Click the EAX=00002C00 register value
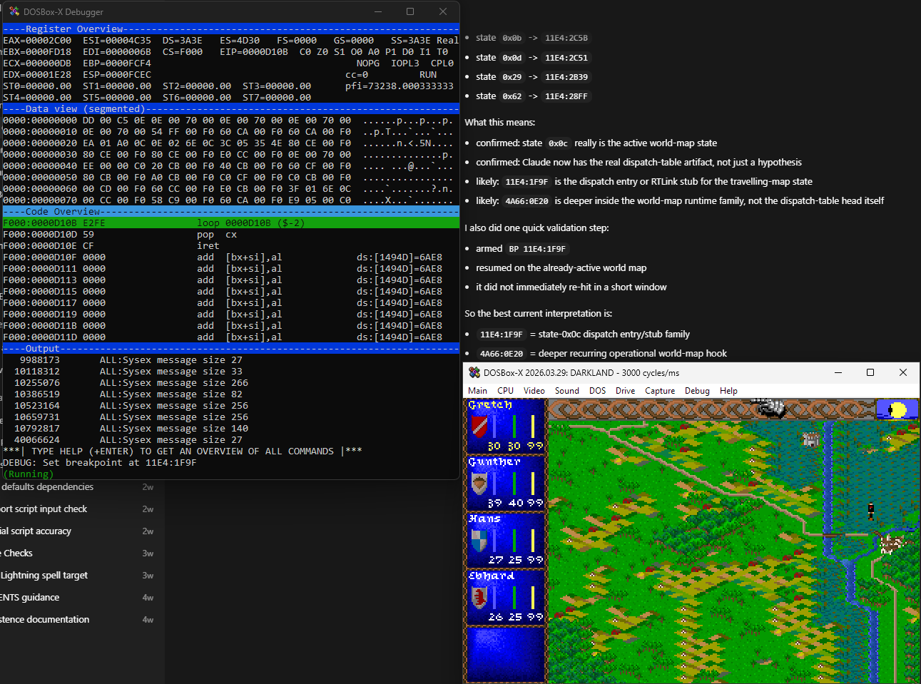Screen dimensions: 921x684 [37, 41]
